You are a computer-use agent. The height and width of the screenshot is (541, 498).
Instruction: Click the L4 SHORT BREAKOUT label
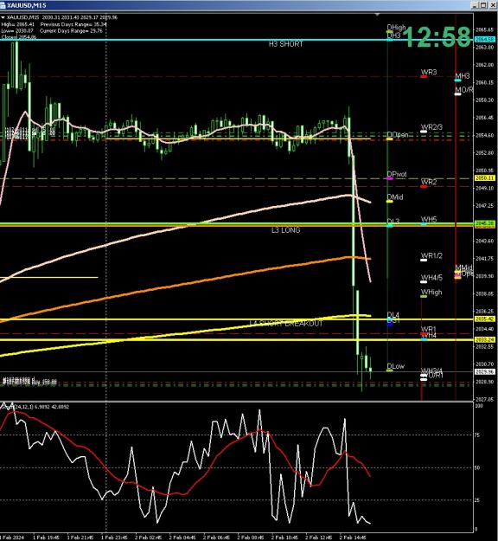point(286,323)
